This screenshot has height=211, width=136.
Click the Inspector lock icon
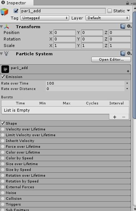128,3
